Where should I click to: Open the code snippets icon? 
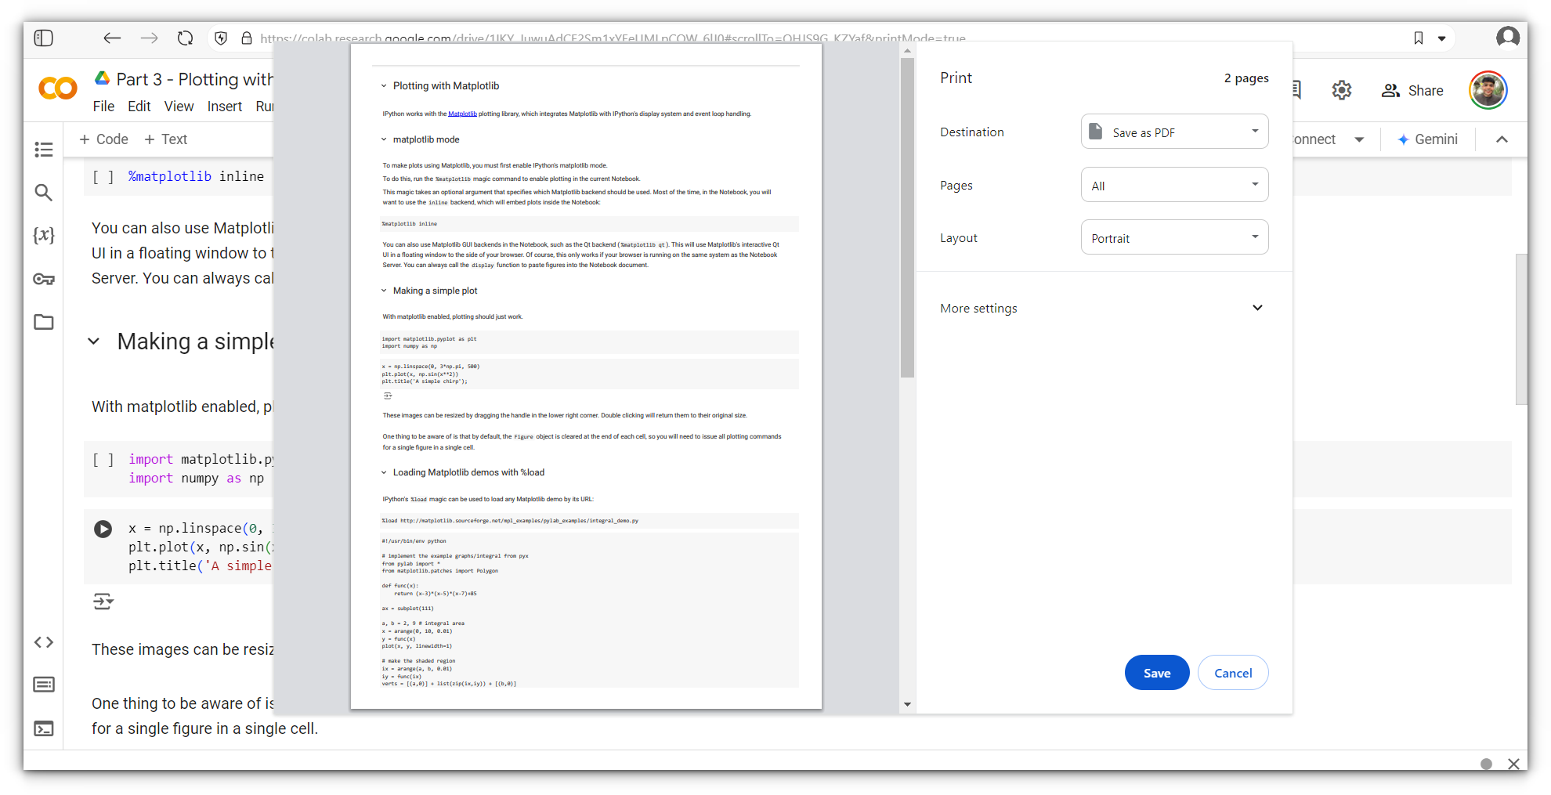click(44, 642)
